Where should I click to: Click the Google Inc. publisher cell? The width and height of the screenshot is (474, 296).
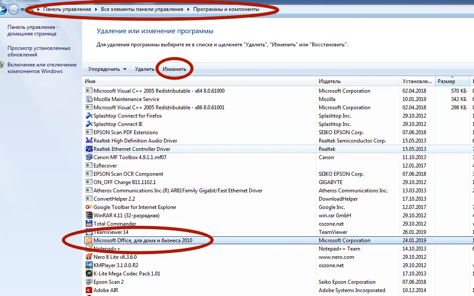[331, 207]
